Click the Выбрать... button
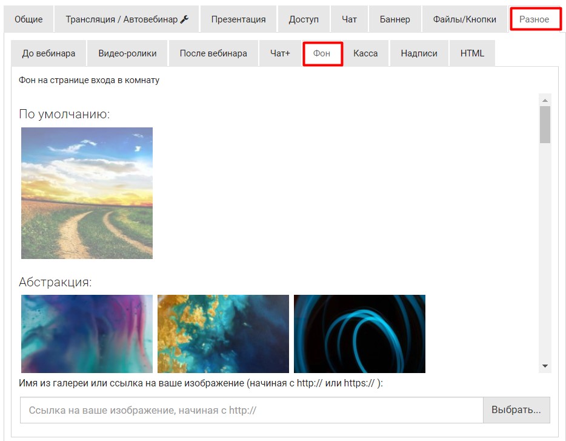The width and height of the screenshot is (566, 441). 516,410
